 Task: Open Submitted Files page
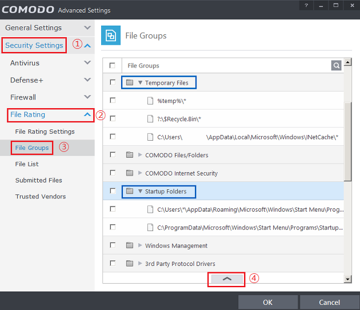pyautogui.click(x=39, y=180)
